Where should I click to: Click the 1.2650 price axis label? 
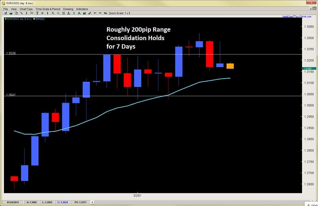click(x=309, y=184)
